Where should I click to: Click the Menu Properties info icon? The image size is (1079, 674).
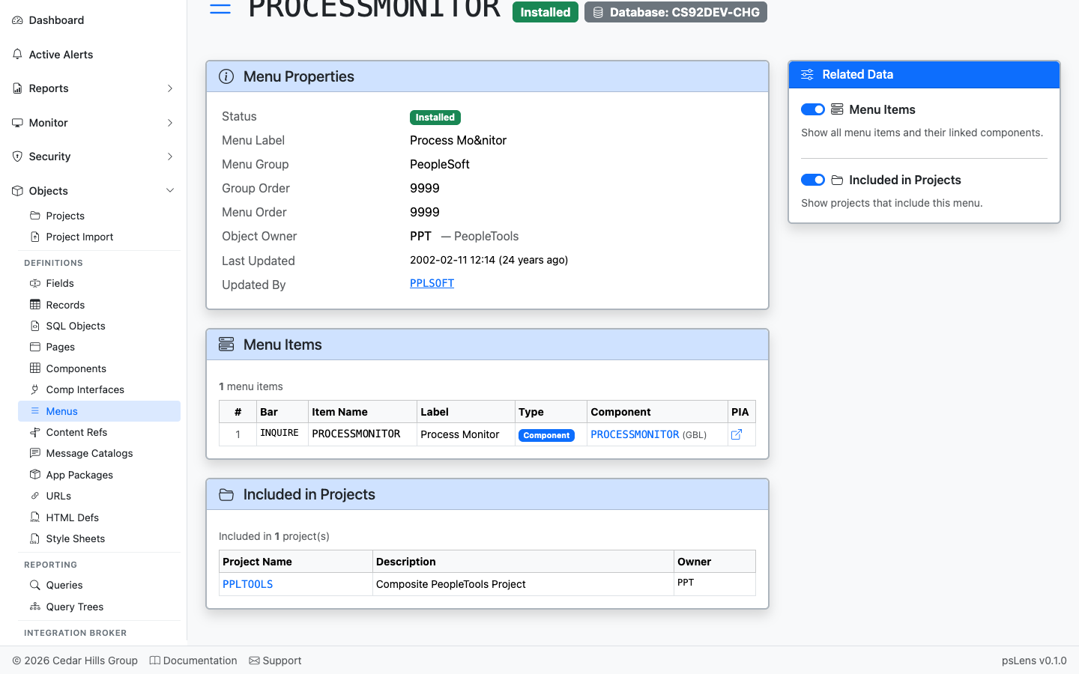[x=226, y=76]
